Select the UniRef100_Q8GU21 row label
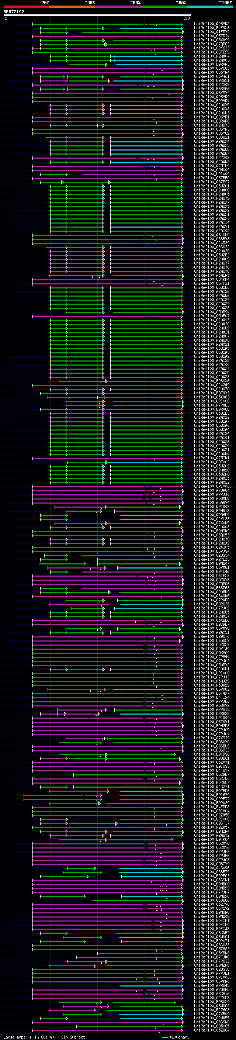 coord(212,137)
